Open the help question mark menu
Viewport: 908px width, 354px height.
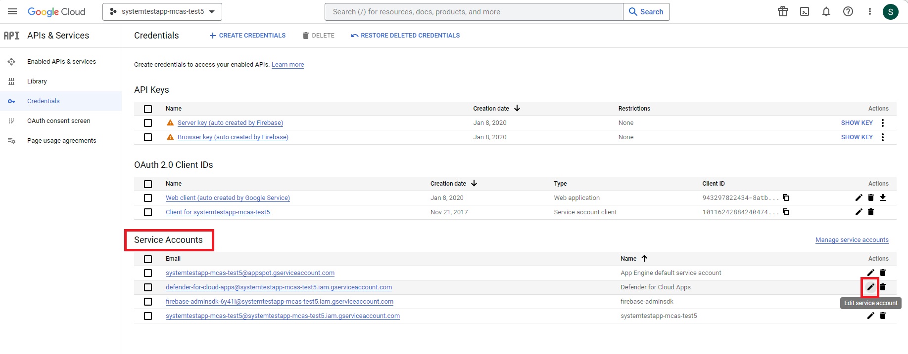[848, 11]
